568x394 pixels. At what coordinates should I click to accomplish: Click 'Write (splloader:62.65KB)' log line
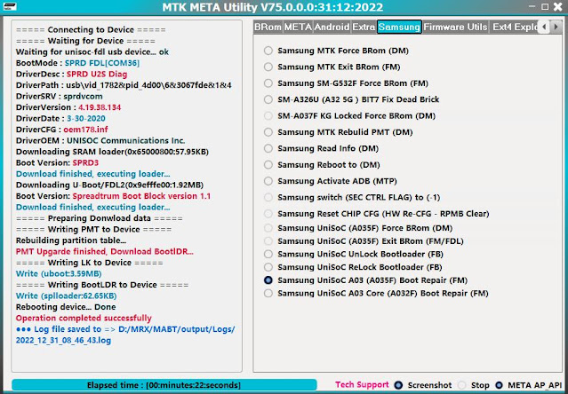coord(67,296)
